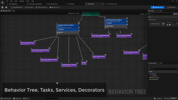Viewport: 178px width, 100px height.
Task: Click the console command input field
Action: point(44,99)
